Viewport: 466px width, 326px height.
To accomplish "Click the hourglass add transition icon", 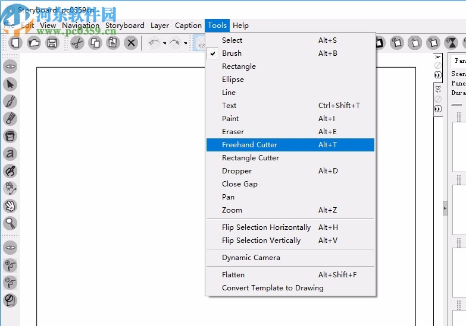I will pos(451,43).
